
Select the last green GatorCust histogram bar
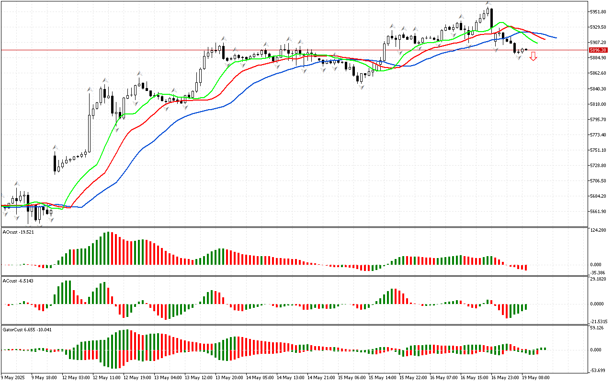[544, 348]
